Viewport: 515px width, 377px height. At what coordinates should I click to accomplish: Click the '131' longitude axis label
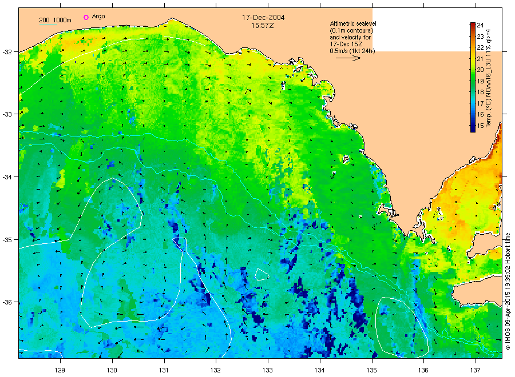164,370
